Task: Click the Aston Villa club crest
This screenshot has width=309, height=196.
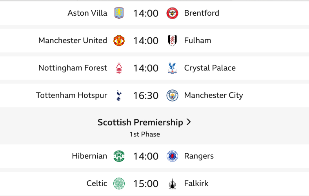Action: 119,13
